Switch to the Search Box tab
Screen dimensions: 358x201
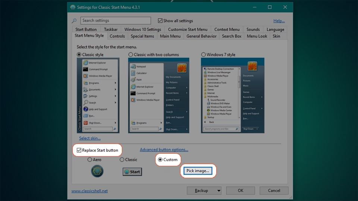tap(232, 36)
